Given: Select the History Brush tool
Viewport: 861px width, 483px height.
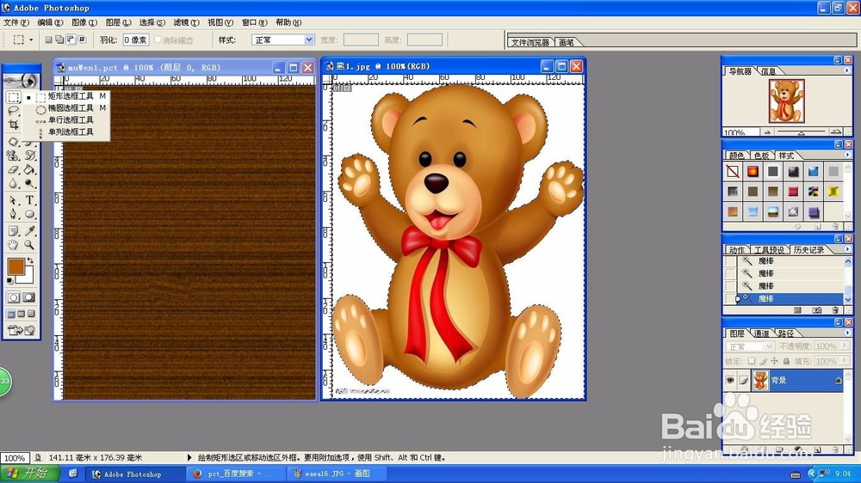Looking at the screenshot, I should [29, 156].
